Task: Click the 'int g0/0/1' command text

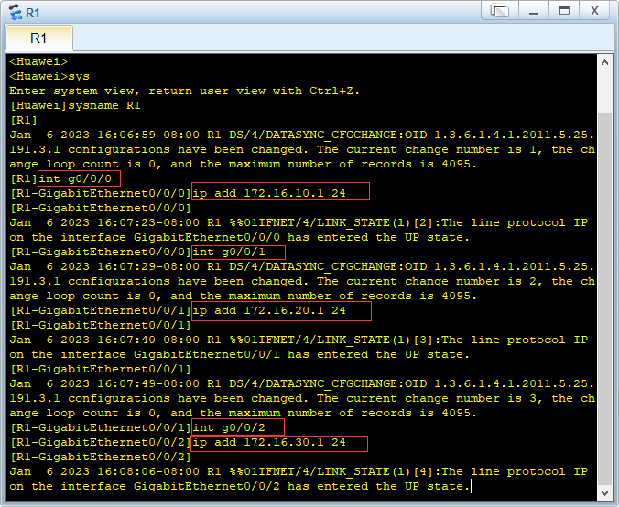Action: coord(229,252)
